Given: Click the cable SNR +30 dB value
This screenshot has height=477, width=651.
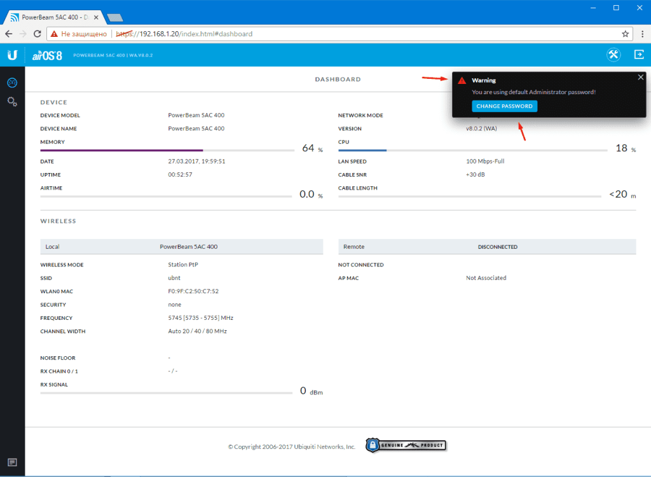Looking at the screenshot, I should (x=475, y=174).
